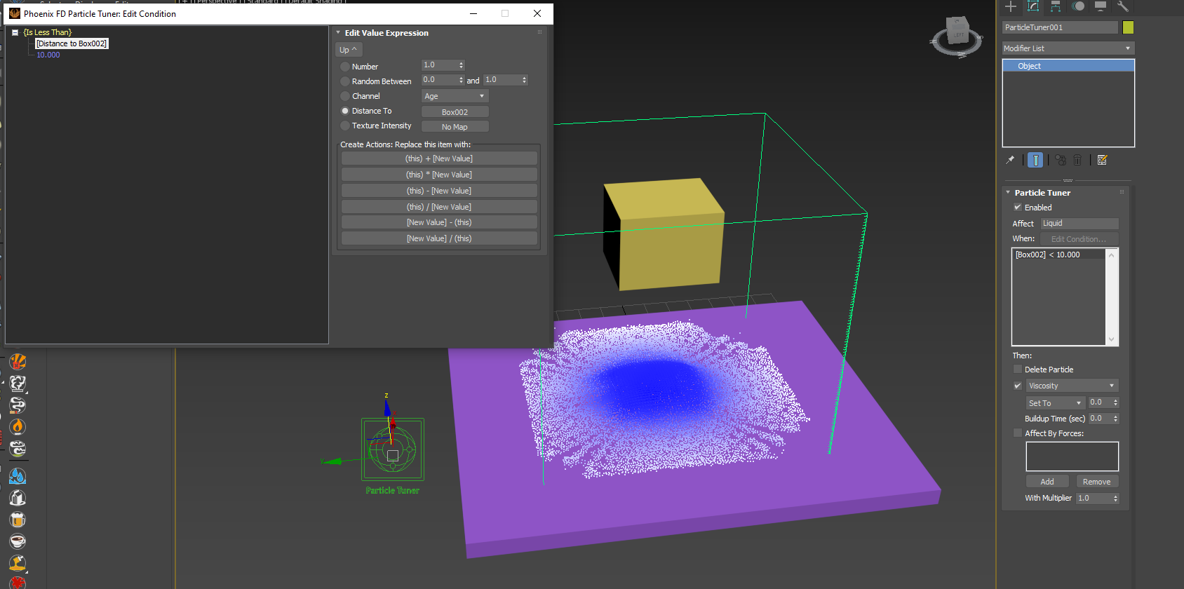Toggle Show End Result icon under modifier stack

pyautogui.click(x=1035, y=160)
